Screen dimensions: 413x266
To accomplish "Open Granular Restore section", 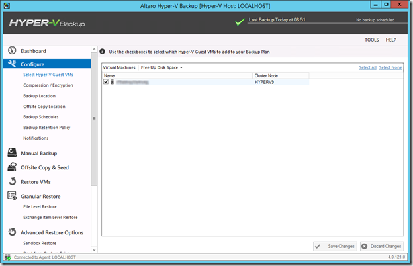I will [40, 197].
